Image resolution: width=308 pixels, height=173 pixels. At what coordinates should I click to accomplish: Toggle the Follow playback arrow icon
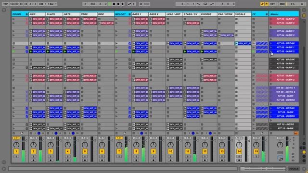(85, 4)
